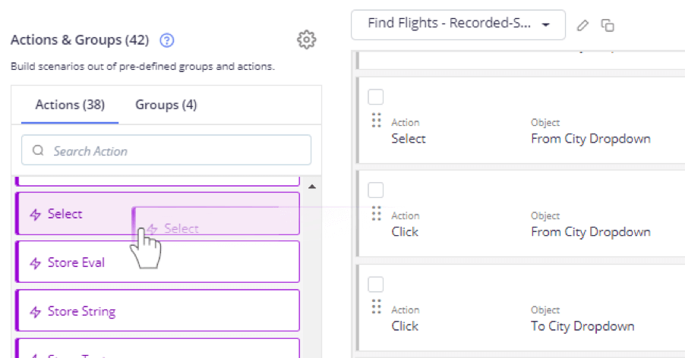The image size is (685, 358).
Task: Select the Store String action card
Action: [x=158, y=311]
